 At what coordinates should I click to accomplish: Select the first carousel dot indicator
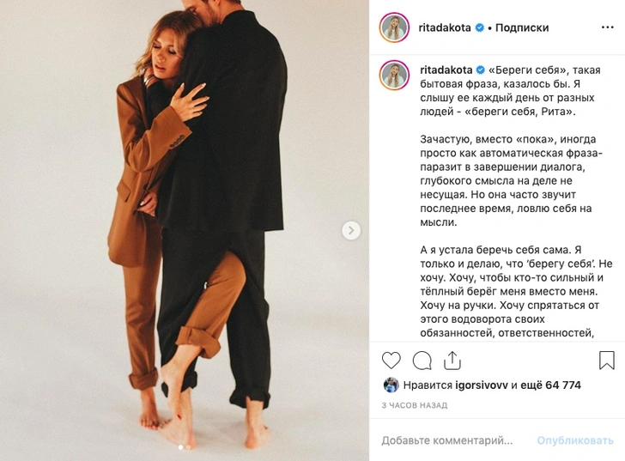coord(180,447)
